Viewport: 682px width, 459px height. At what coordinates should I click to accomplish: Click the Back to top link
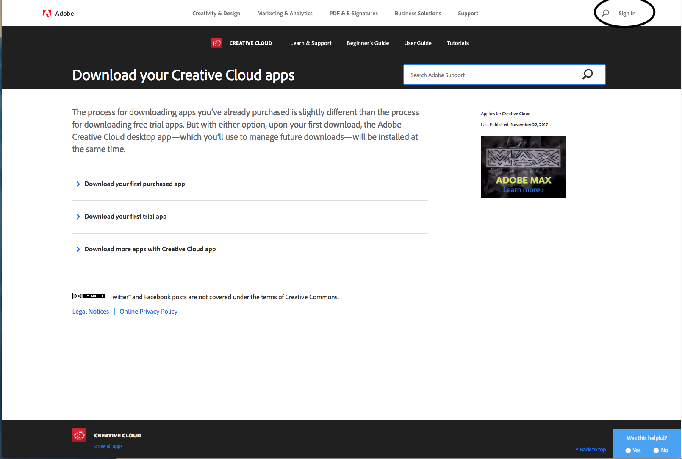tap(591, 450)
